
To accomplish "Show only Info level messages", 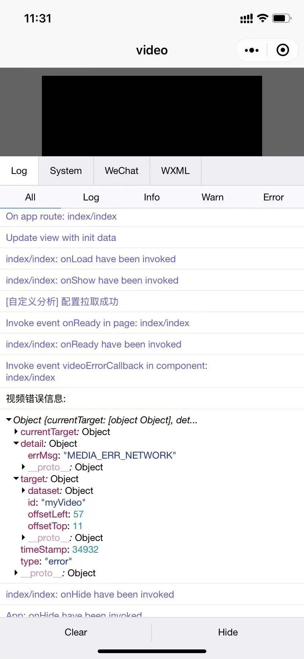I will 152,197.
